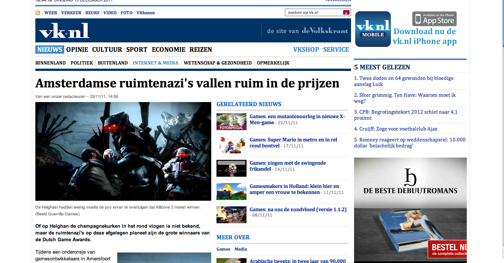Click the zondvloed game thumbnail
This screenshot has width=504, height=263.
click(232, 215)
